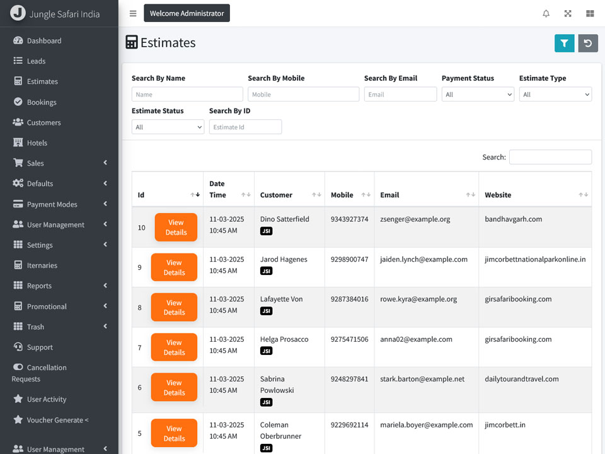
Task: Expand the Reports submenu chevron
Action: [105, 285]
